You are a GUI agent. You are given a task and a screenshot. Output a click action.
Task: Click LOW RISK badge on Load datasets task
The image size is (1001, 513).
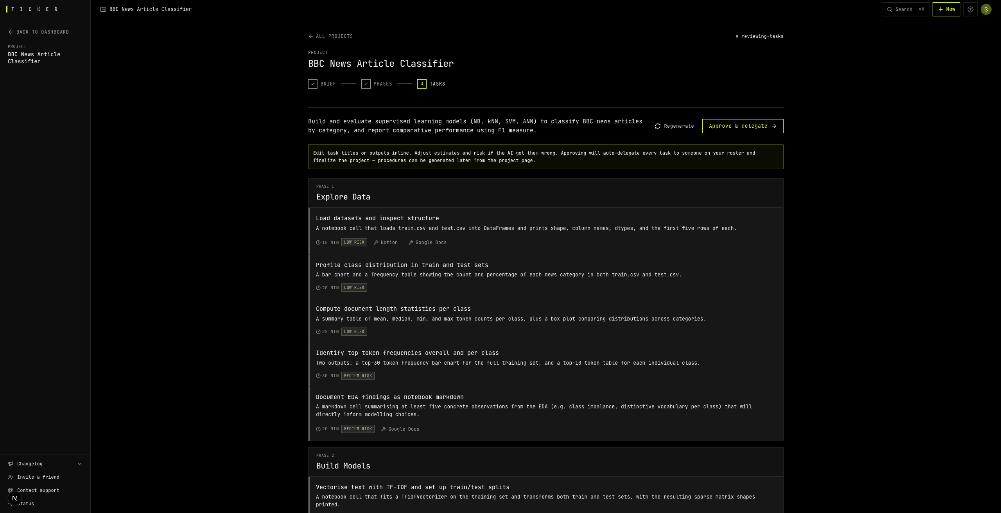(x=354, y=242)
